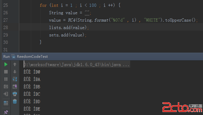Click console output line ending with ÐD

click(32, 101)
